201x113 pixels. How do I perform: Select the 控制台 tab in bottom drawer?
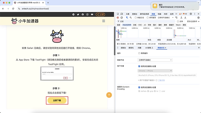[123, 48]
